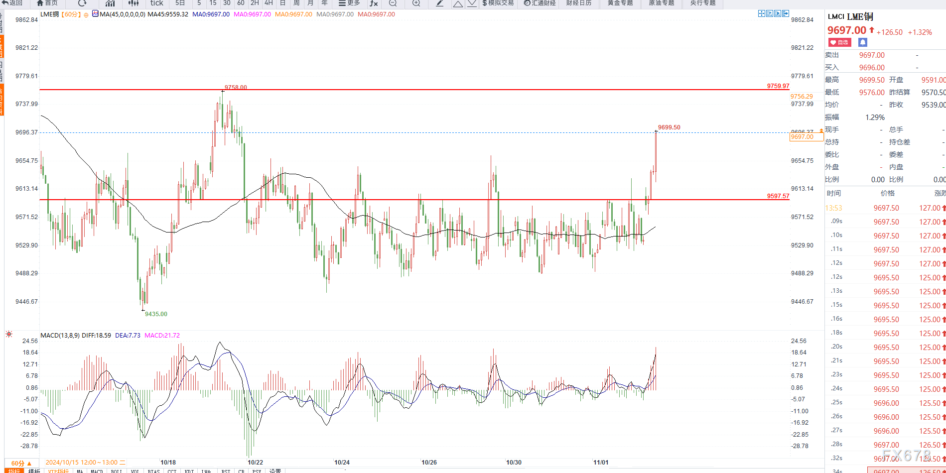This screenshot has width=946, height=473.
Task: Select the 60 minute timeframe
Action: (x=241, y=3)
